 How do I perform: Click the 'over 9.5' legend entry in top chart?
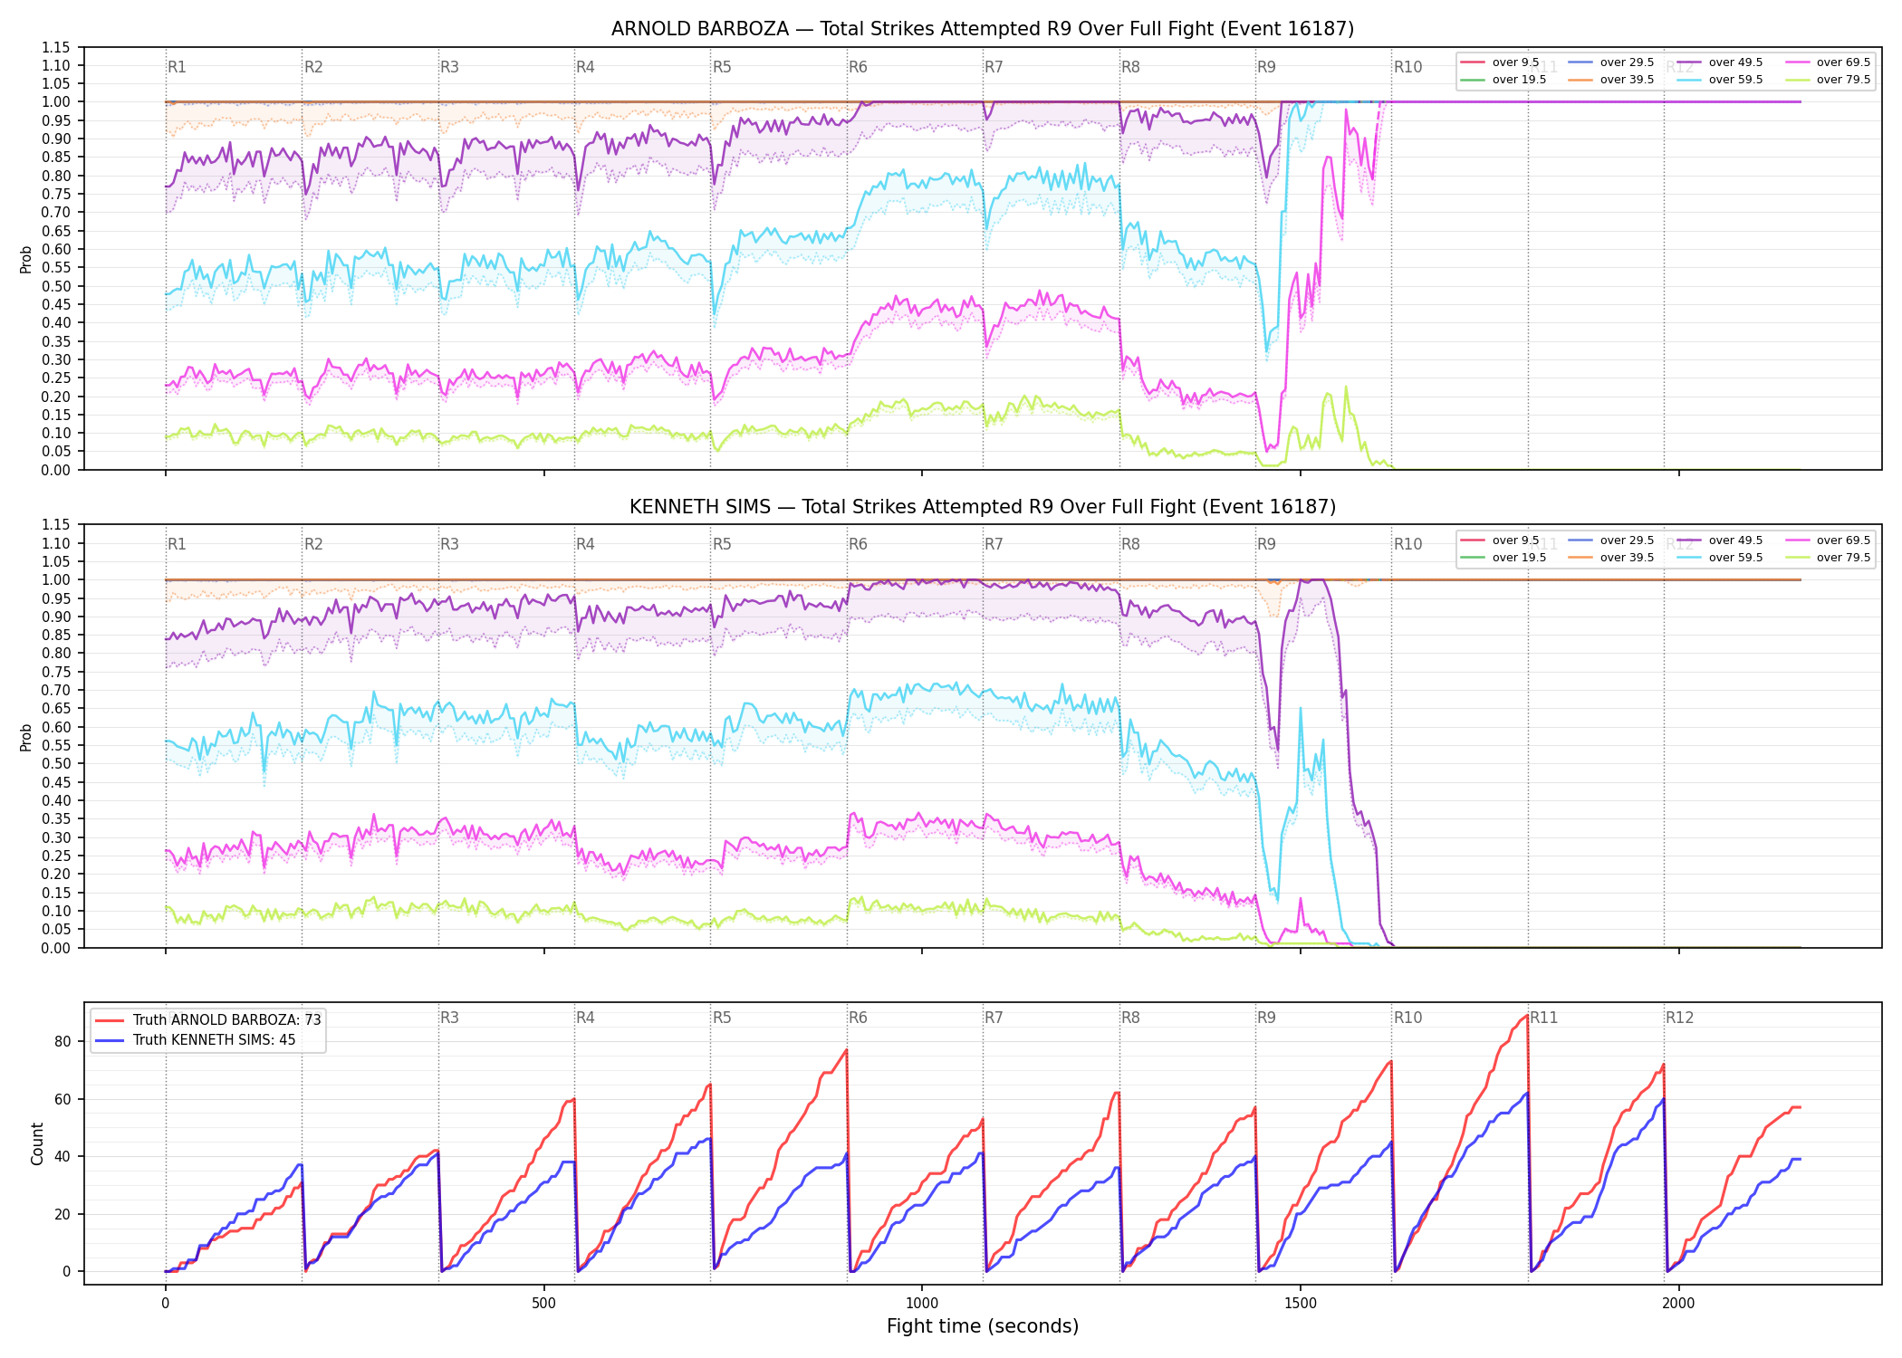(x=1500, y=62)
